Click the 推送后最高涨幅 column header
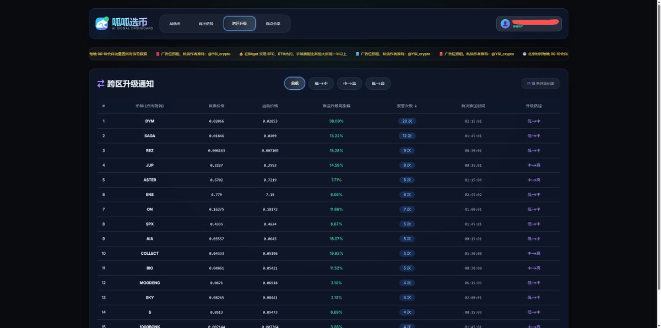 point(337,106)
